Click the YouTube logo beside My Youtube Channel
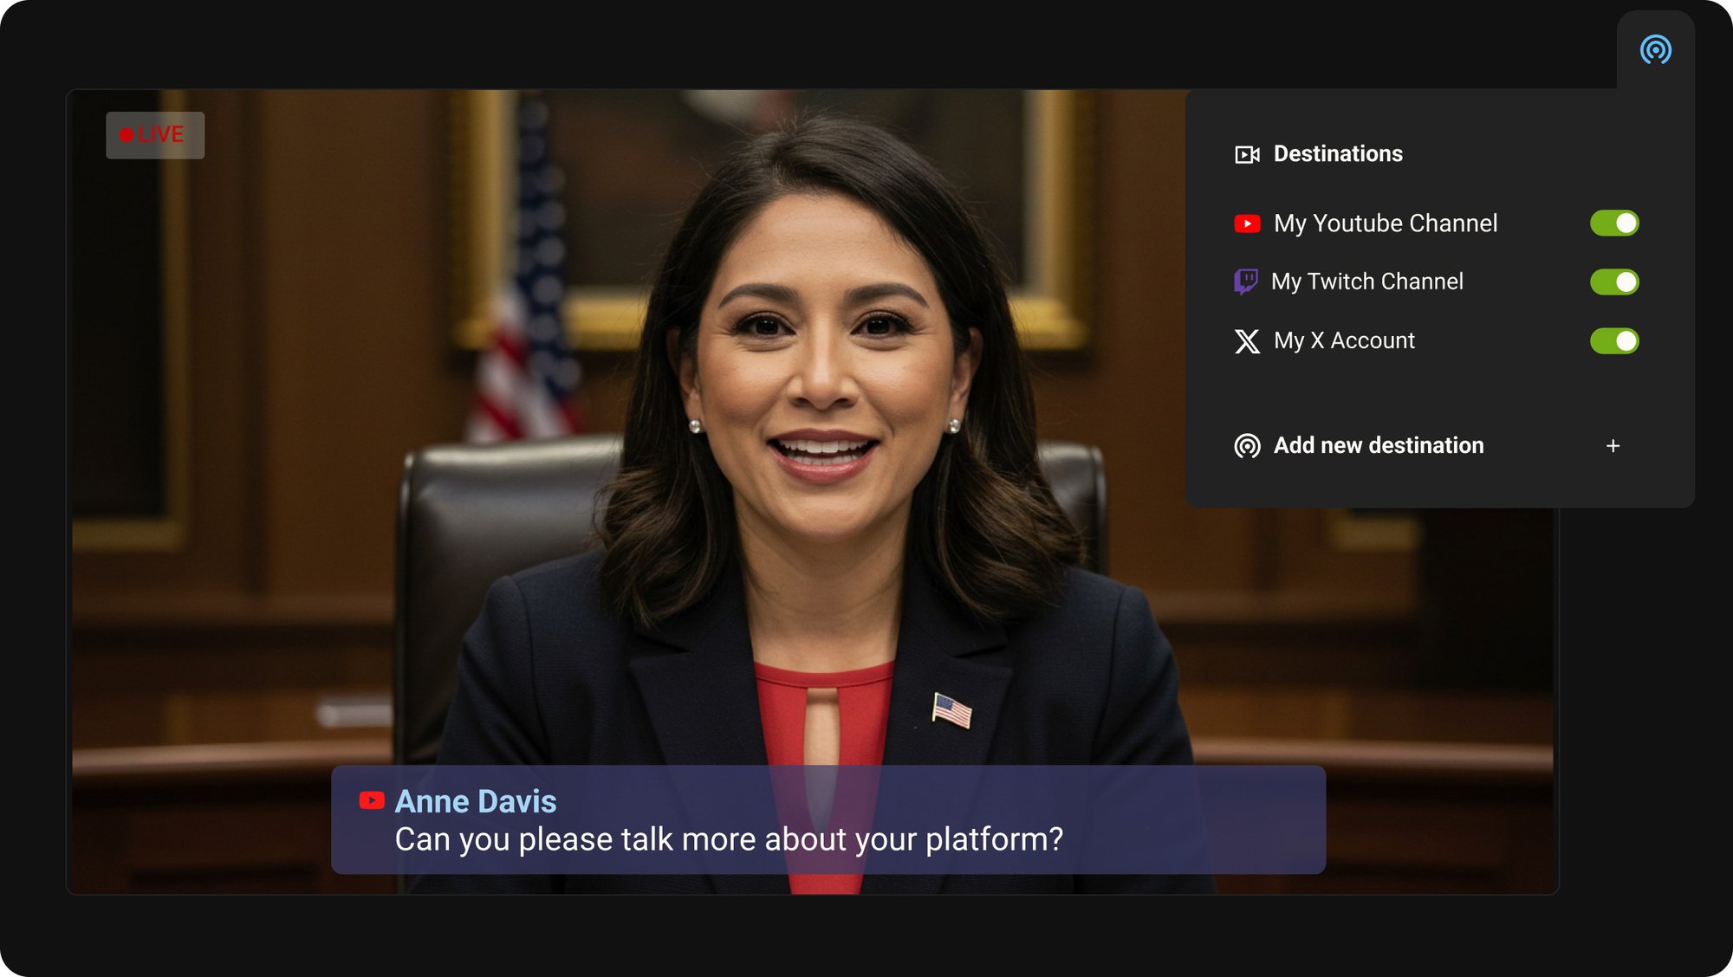The image size is (1733, 977). coord(1247,224)
